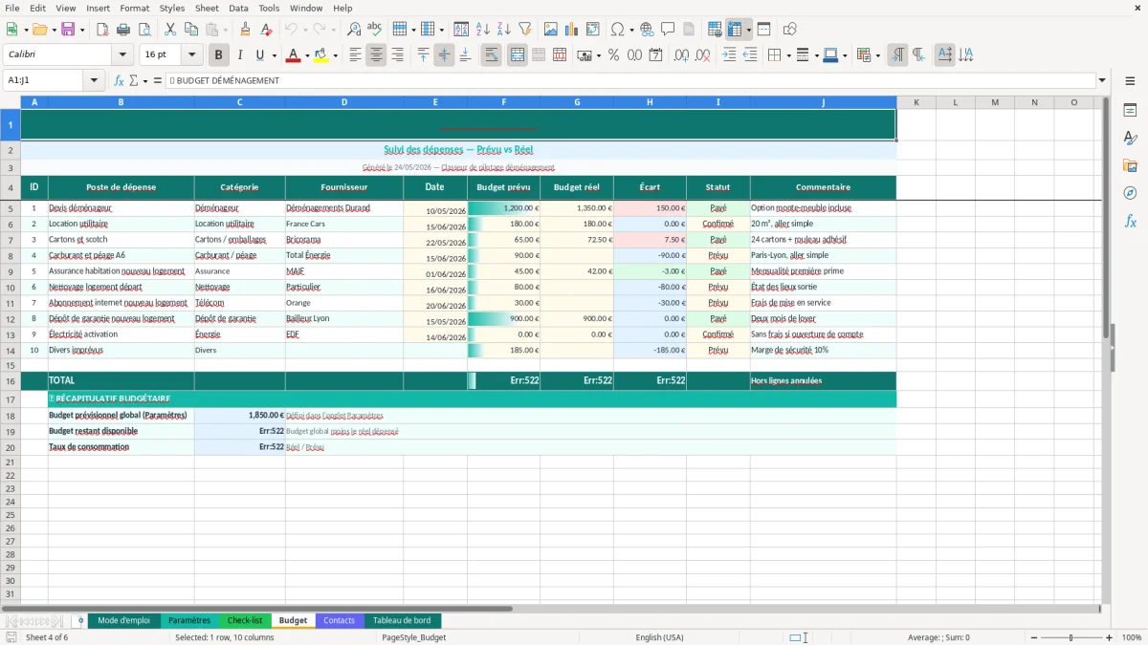Open Find and Replace
Viewport: 1148px width, 645px height.
point(354,30)
